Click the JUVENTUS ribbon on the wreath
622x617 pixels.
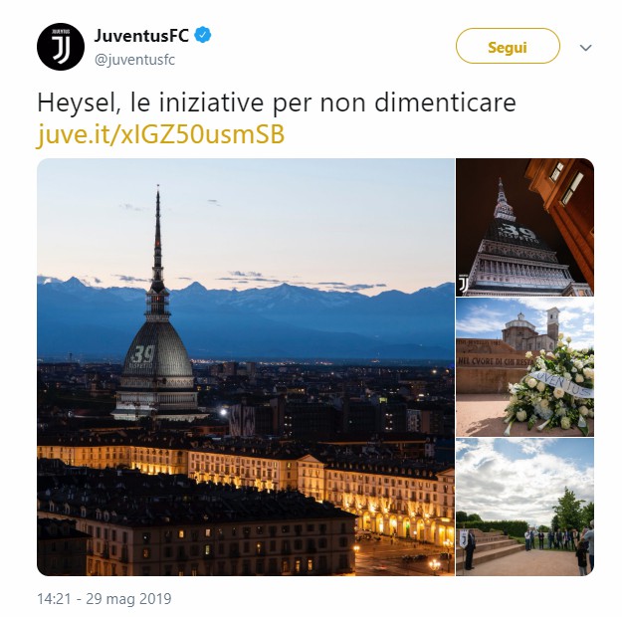point(562,383)
